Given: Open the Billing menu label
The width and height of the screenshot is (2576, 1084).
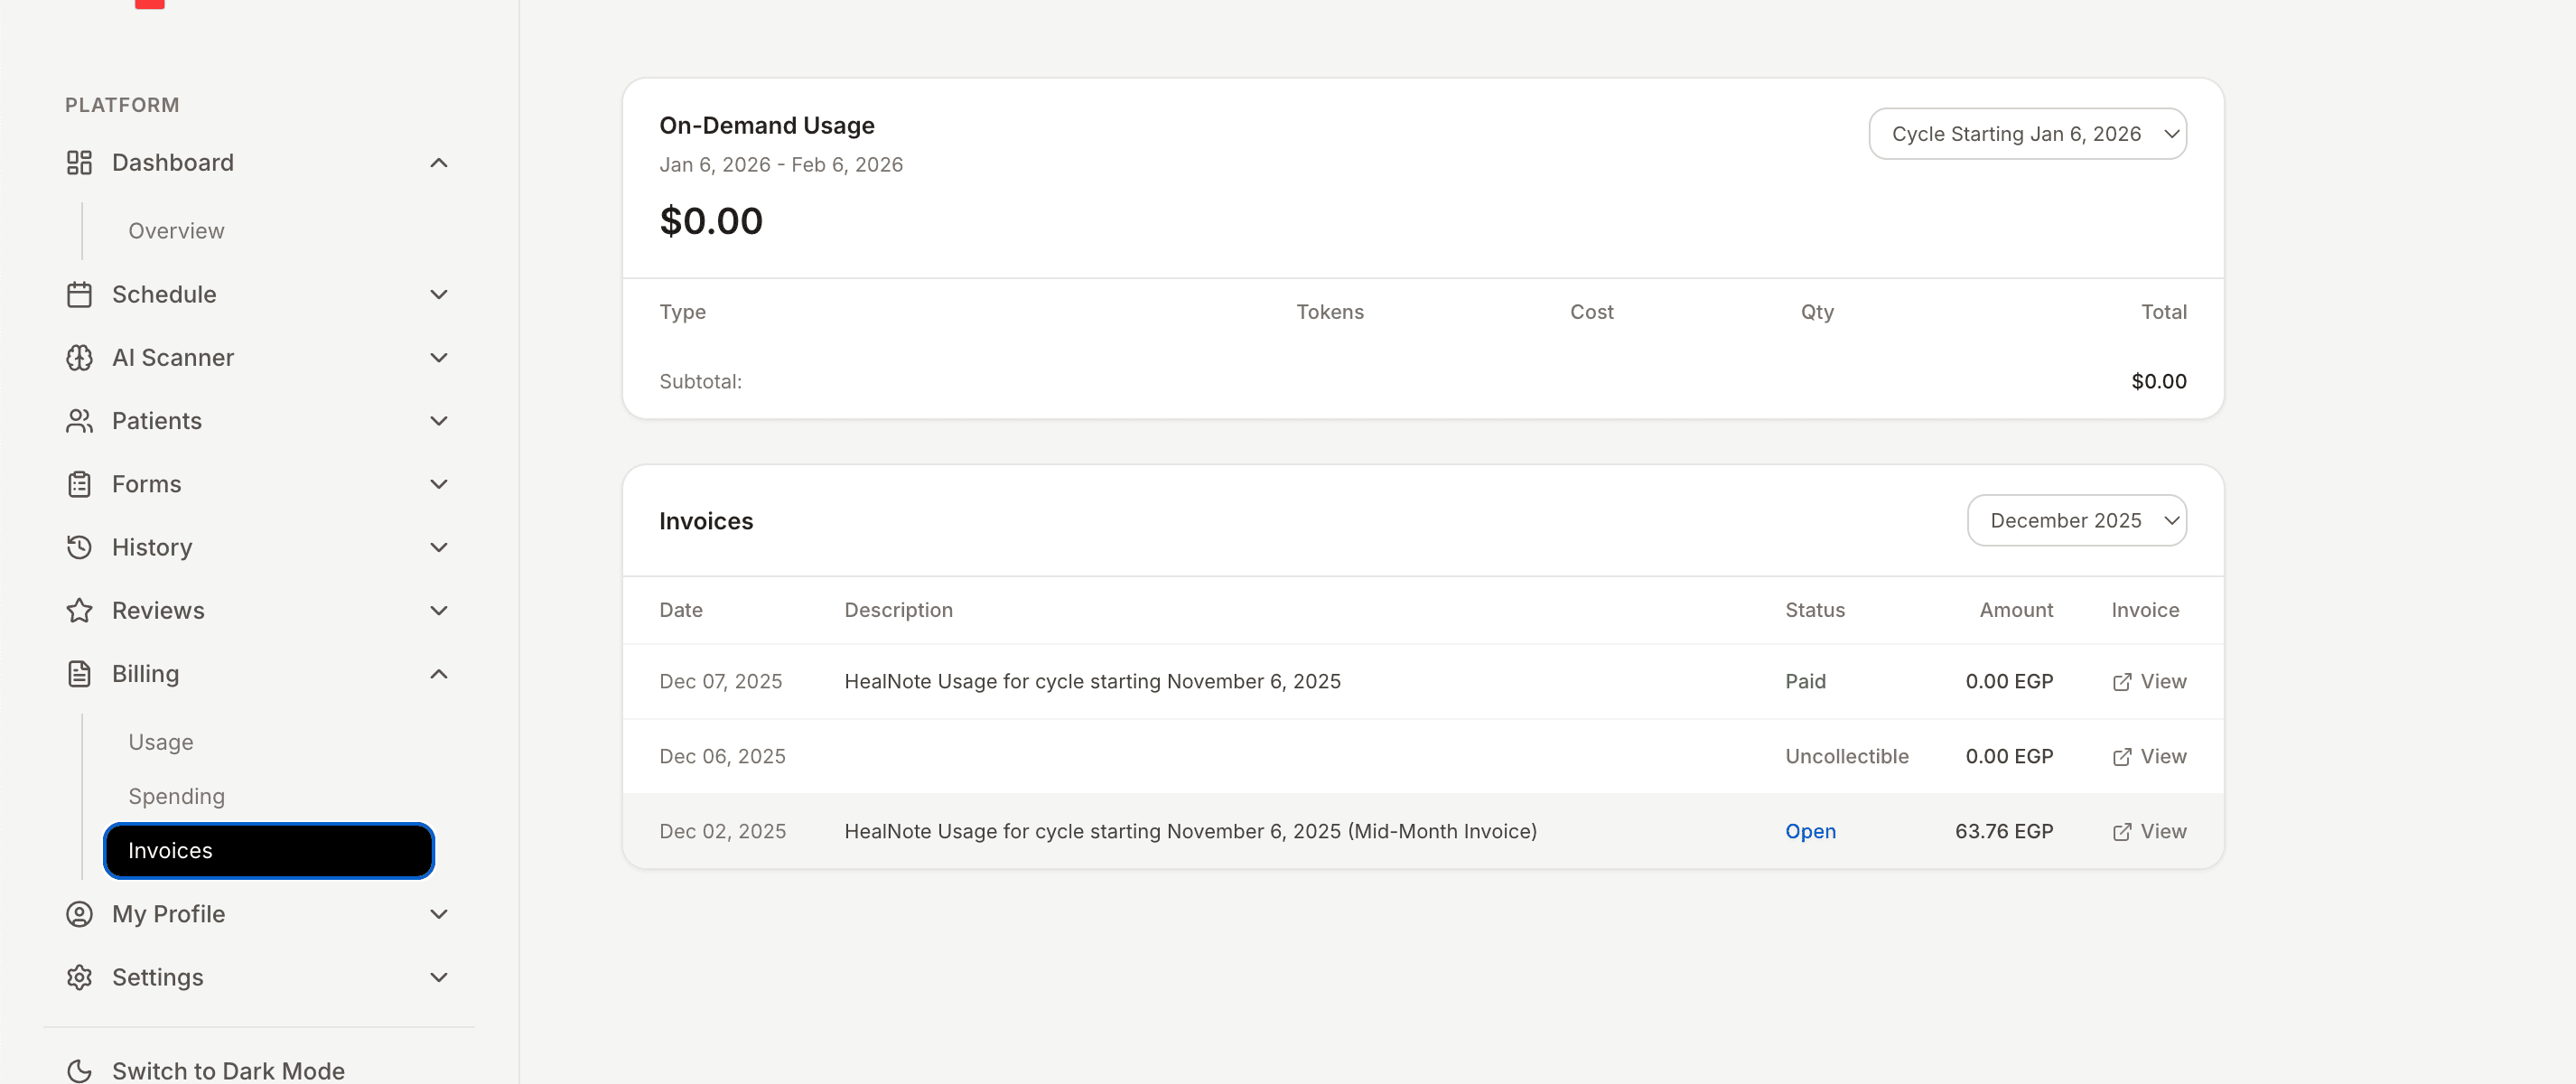Looking at the screenshot, I should coord(146,674).
